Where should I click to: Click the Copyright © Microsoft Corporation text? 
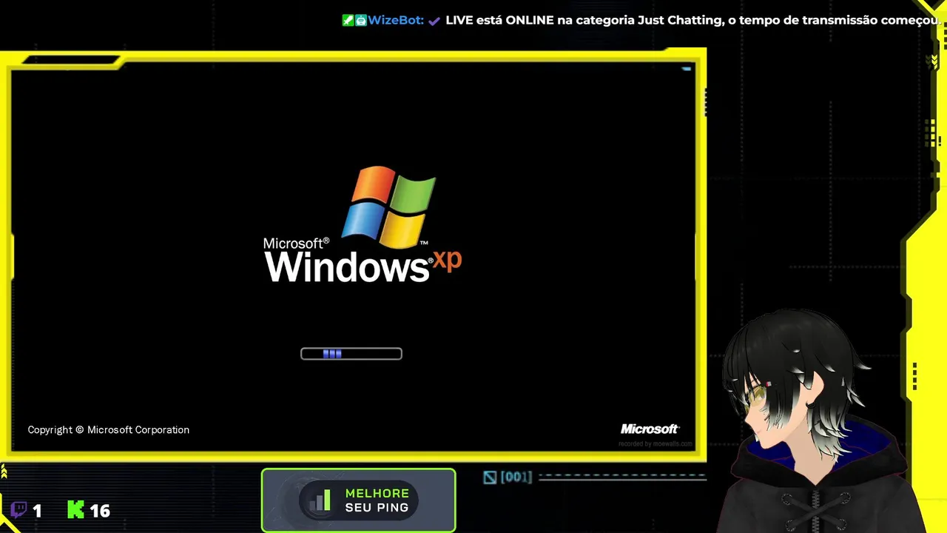(109, 429)
